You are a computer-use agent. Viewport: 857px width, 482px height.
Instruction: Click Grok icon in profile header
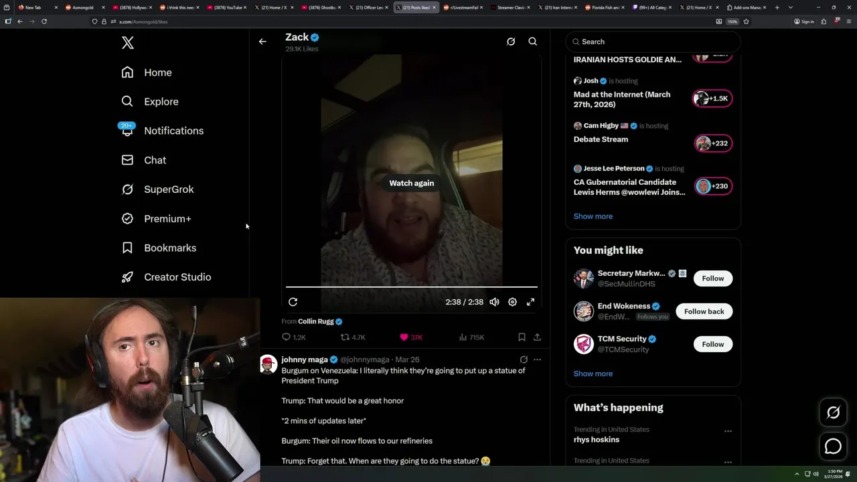(511, 42)
